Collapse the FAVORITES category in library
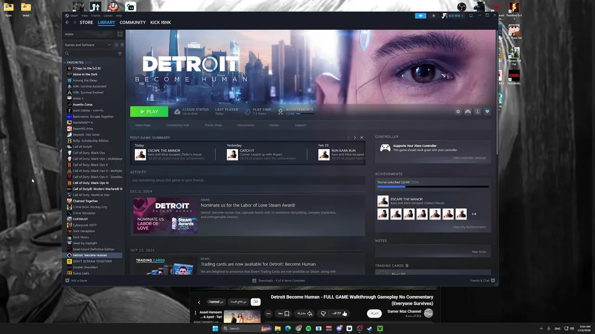 (x=66, y=62)
